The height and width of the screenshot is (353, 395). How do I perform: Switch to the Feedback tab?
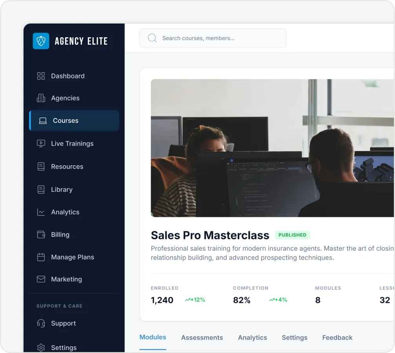tap(337, 338)
